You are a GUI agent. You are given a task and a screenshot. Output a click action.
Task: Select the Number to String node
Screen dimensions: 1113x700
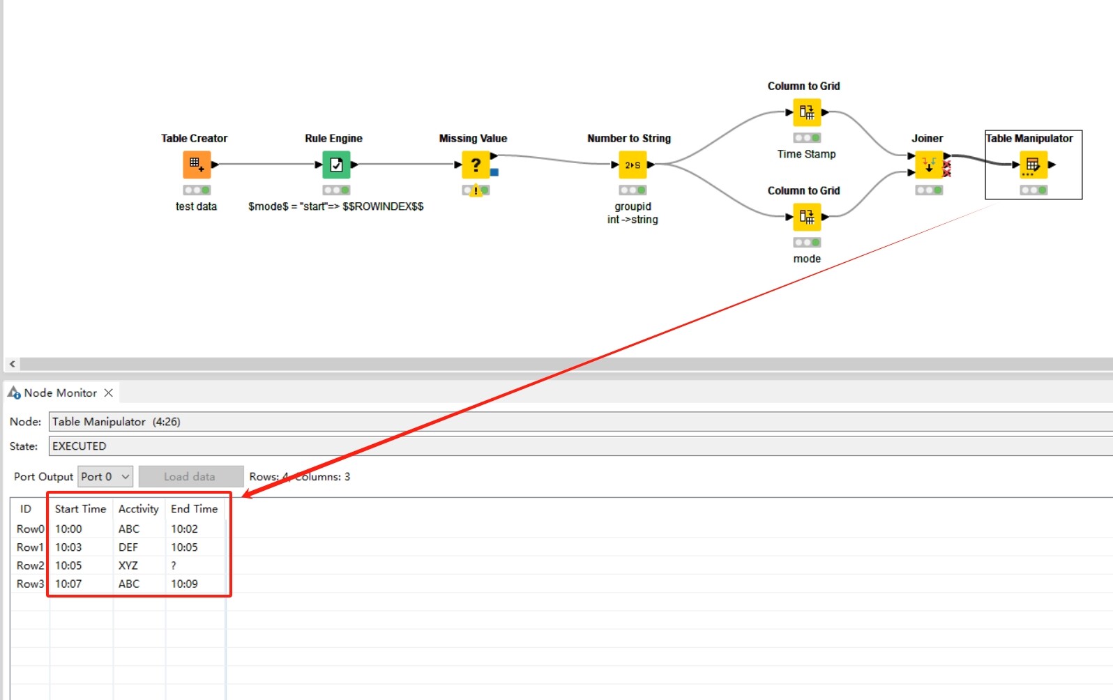point(633,165)
